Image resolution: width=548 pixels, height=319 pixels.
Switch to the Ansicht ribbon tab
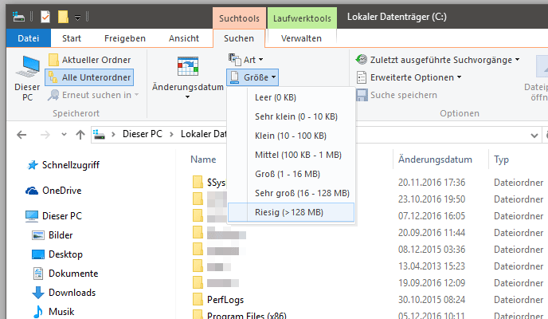pyautogui.click(x=184, y=38)
